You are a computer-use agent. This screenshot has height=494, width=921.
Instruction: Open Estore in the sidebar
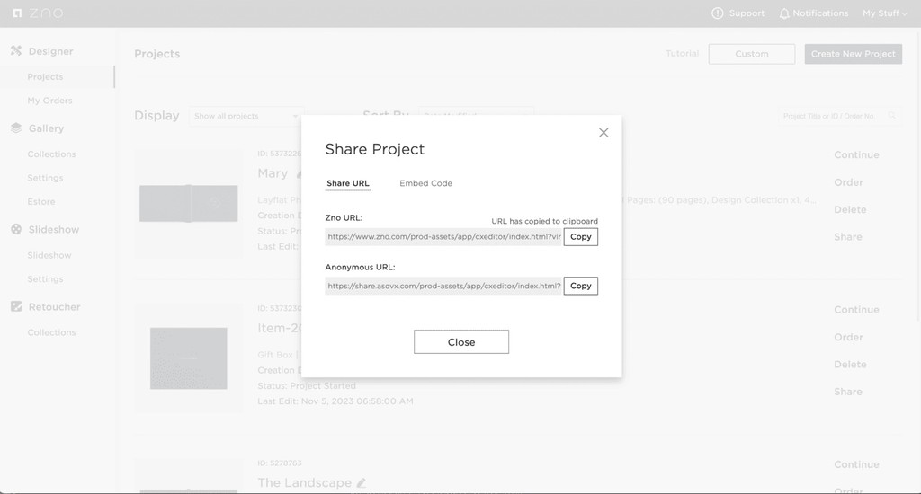coord(41,201)
